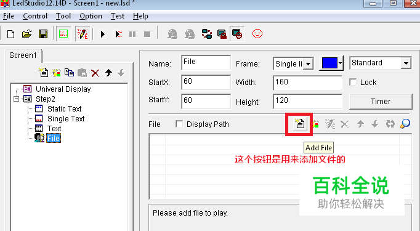Click the grayed refresh arrows in file toolbar

(x=390, y=124)
